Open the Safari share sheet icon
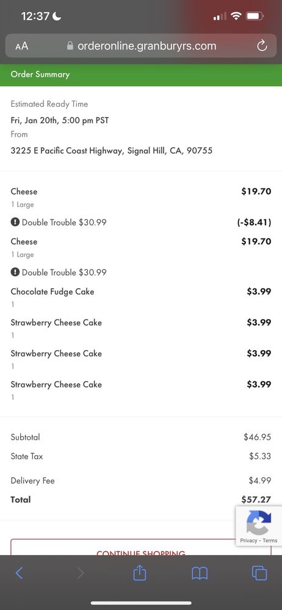 pos(139,573)
